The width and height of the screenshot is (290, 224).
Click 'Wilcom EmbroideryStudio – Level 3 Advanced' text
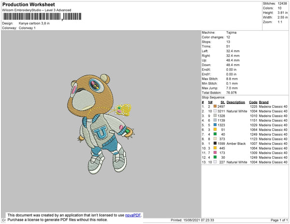(37, 10)
